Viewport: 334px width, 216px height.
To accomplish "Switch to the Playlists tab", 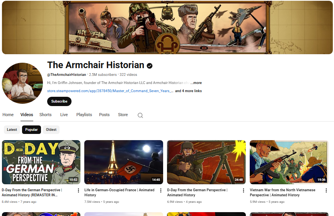I will [84, 115].
